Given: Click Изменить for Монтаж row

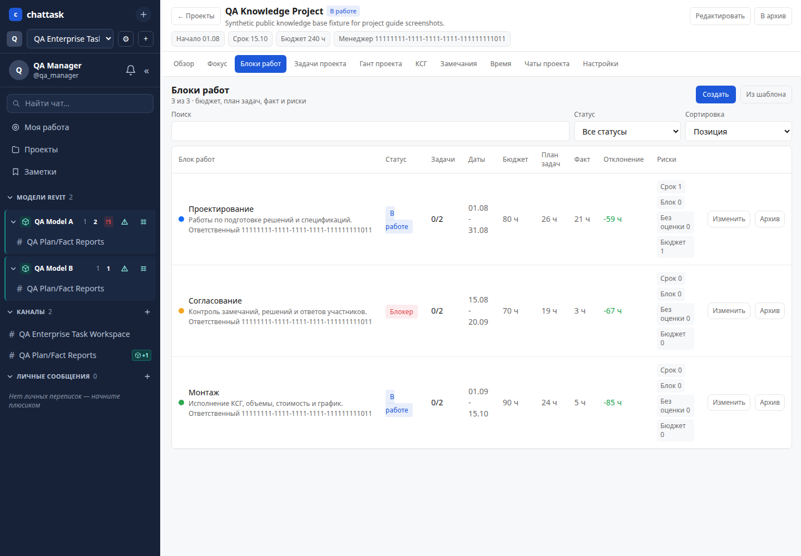Looking at the screenshot, I should click(729, 403).
